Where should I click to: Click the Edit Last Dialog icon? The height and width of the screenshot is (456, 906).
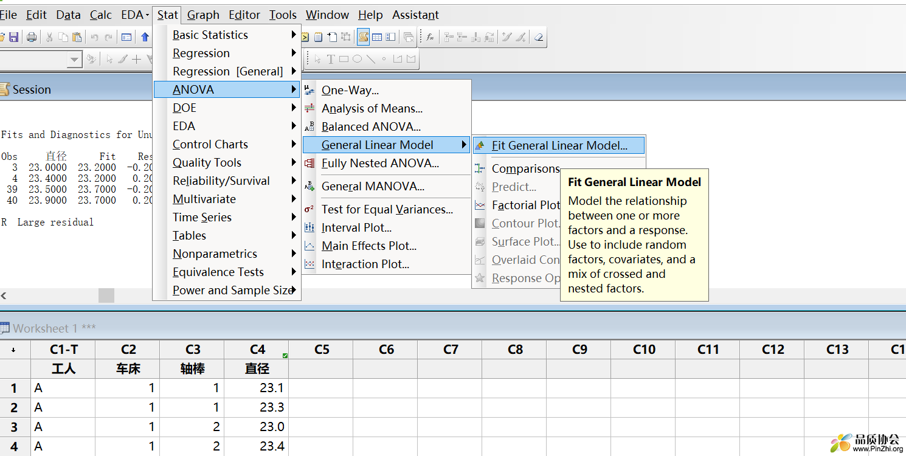(x=126, y=37)
